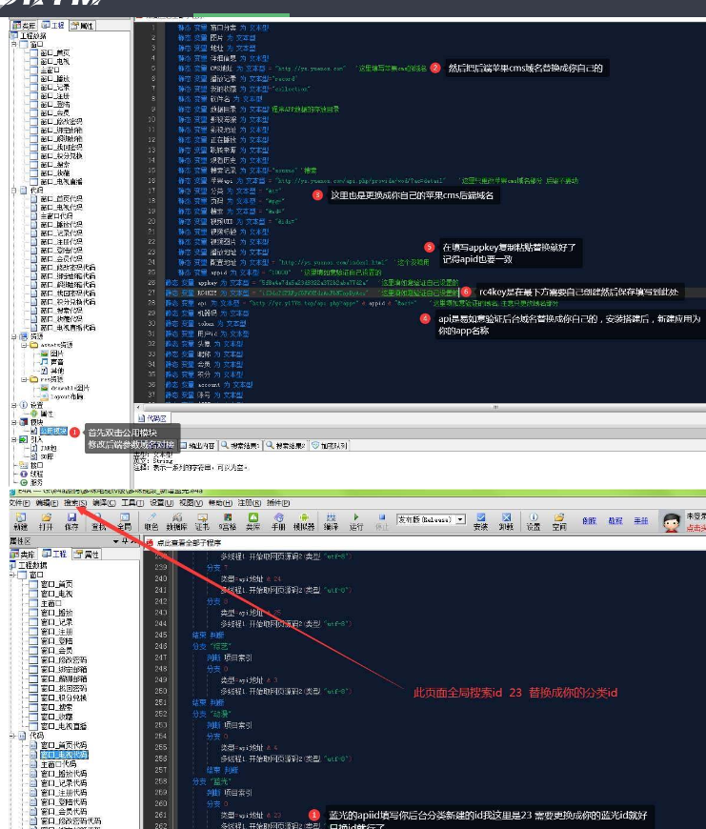Image resolution: width=706 pixels, height=829 pixels.
Task: Open the 证书 certificate tool
Action: point(202,519)
